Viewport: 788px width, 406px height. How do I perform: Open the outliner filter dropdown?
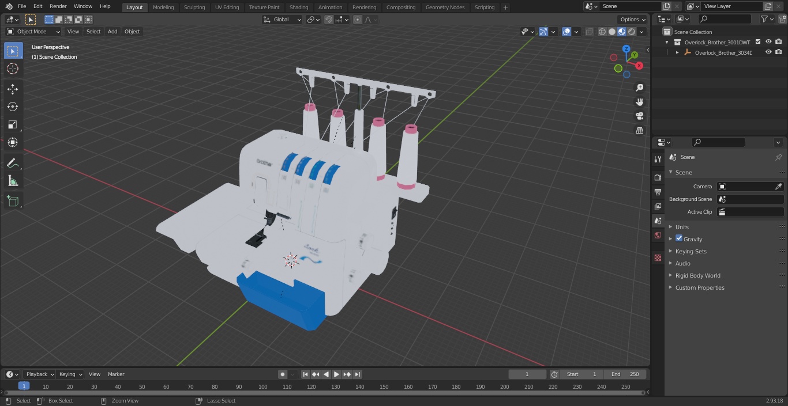767,19
